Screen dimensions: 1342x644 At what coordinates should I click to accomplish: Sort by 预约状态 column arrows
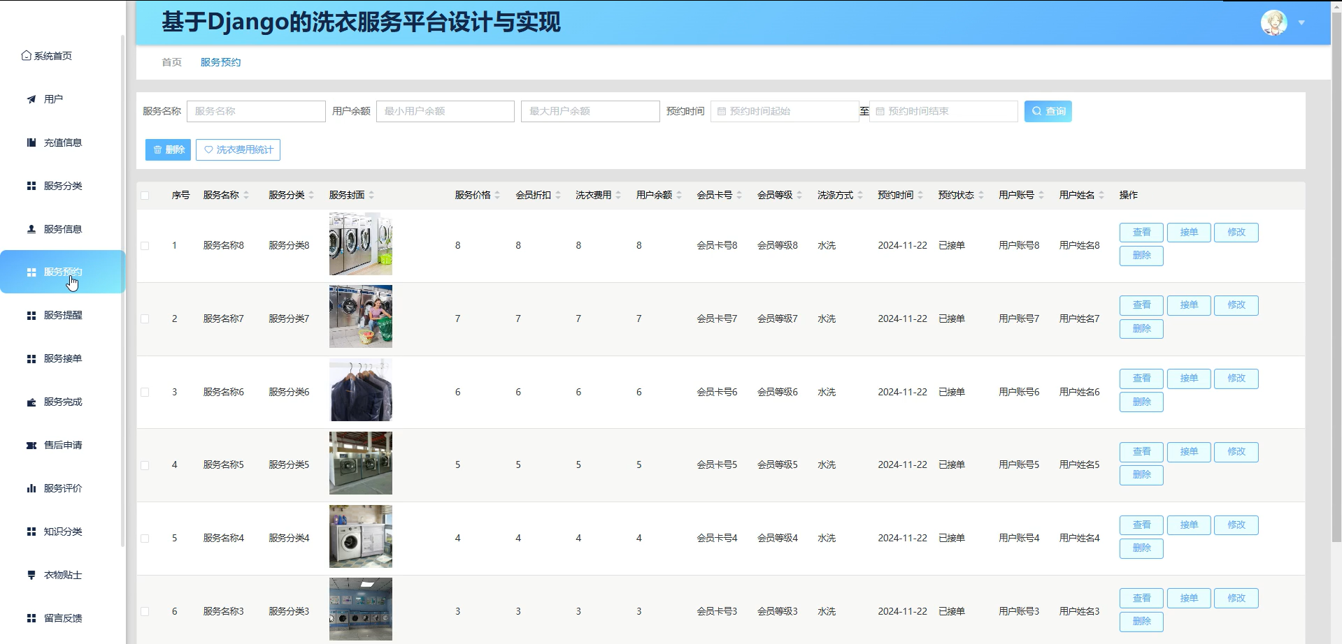[981, 196]
